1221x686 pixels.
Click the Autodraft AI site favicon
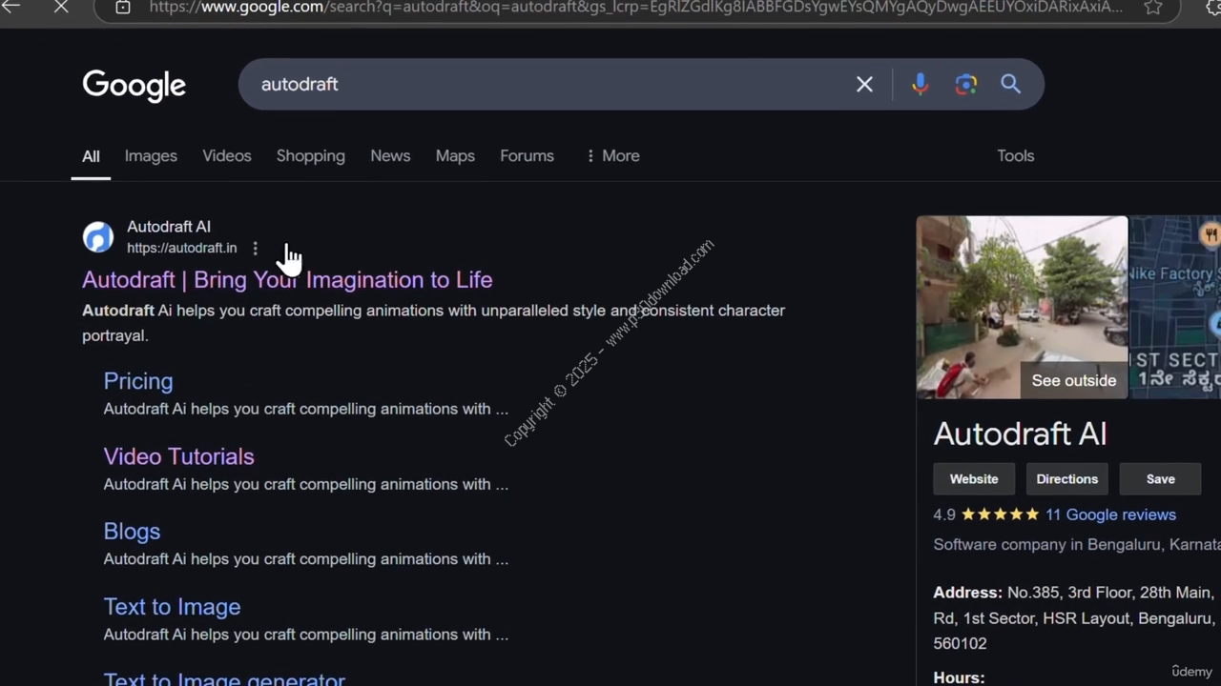[97, 237]
